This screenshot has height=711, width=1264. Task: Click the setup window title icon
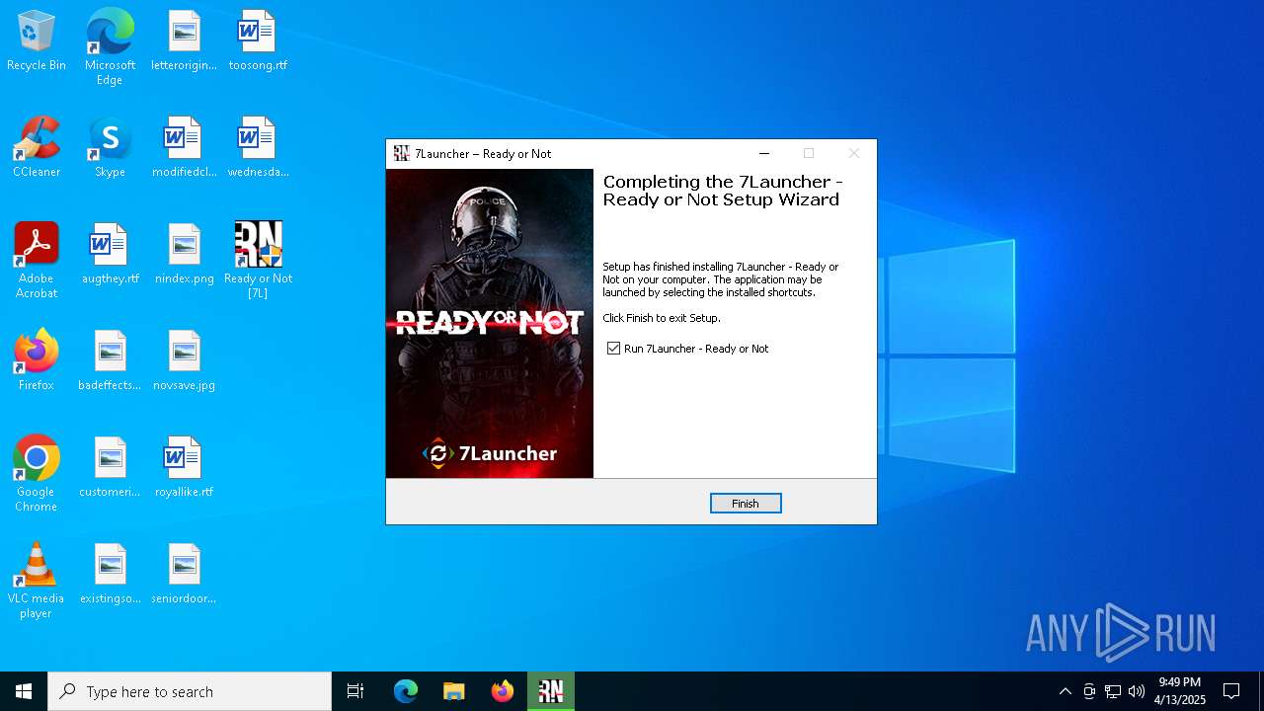pos(401,153)
